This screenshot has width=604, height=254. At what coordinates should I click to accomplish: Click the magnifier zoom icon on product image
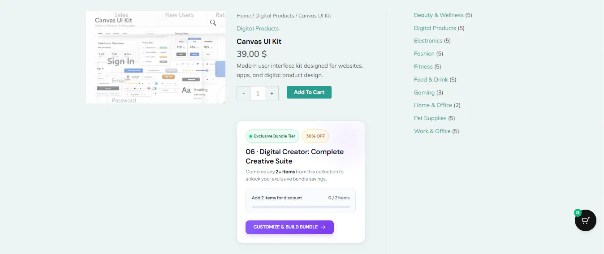pos(213,22)
